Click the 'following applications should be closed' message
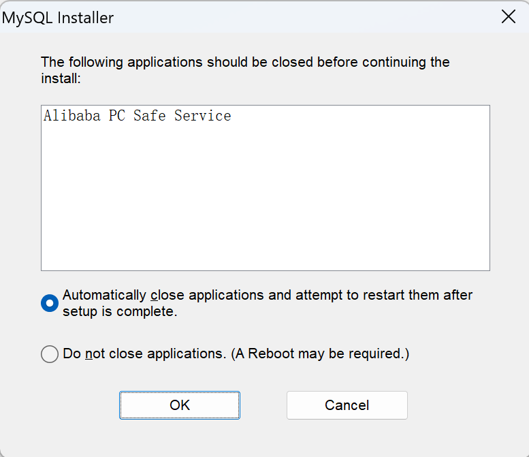Viewport: 529px width, 457px height. tap(245, 63)
